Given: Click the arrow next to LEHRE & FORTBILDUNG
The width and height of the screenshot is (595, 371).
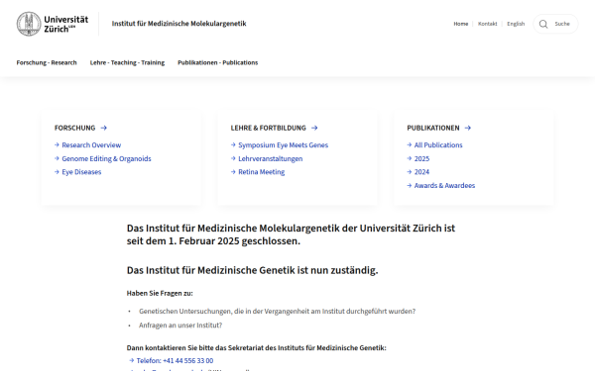Looking at the screenshot, I should [x=314, y=128].
